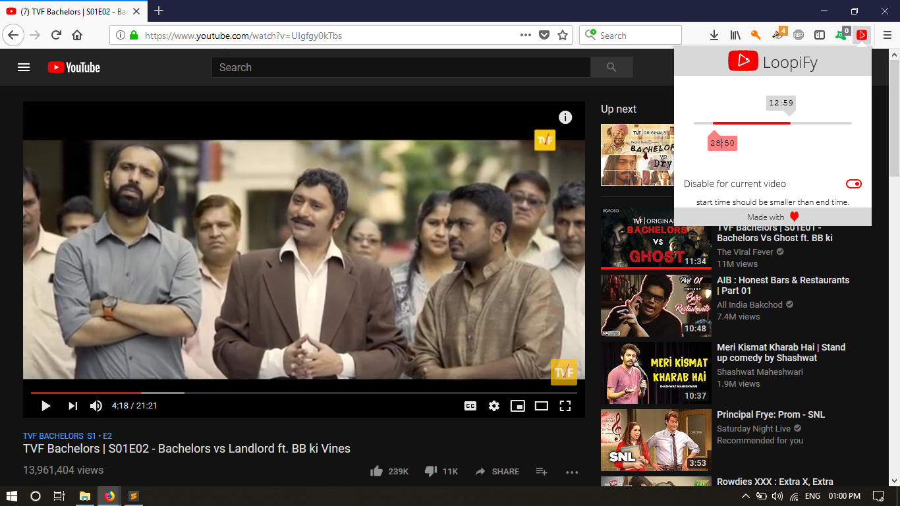Like the video (239K thumbs up)
The width and height of the screenshot is (900, 506).
pos(389,471)
